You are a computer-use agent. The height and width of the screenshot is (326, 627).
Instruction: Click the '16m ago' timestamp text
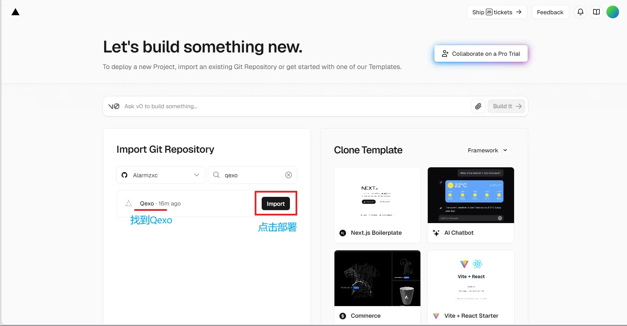170,204
